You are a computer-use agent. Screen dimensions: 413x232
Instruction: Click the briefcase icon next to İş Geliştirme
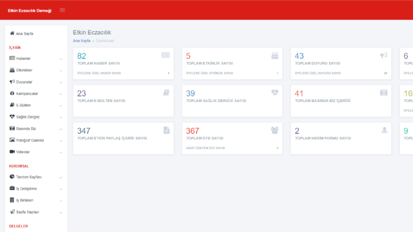pos(12,188)
